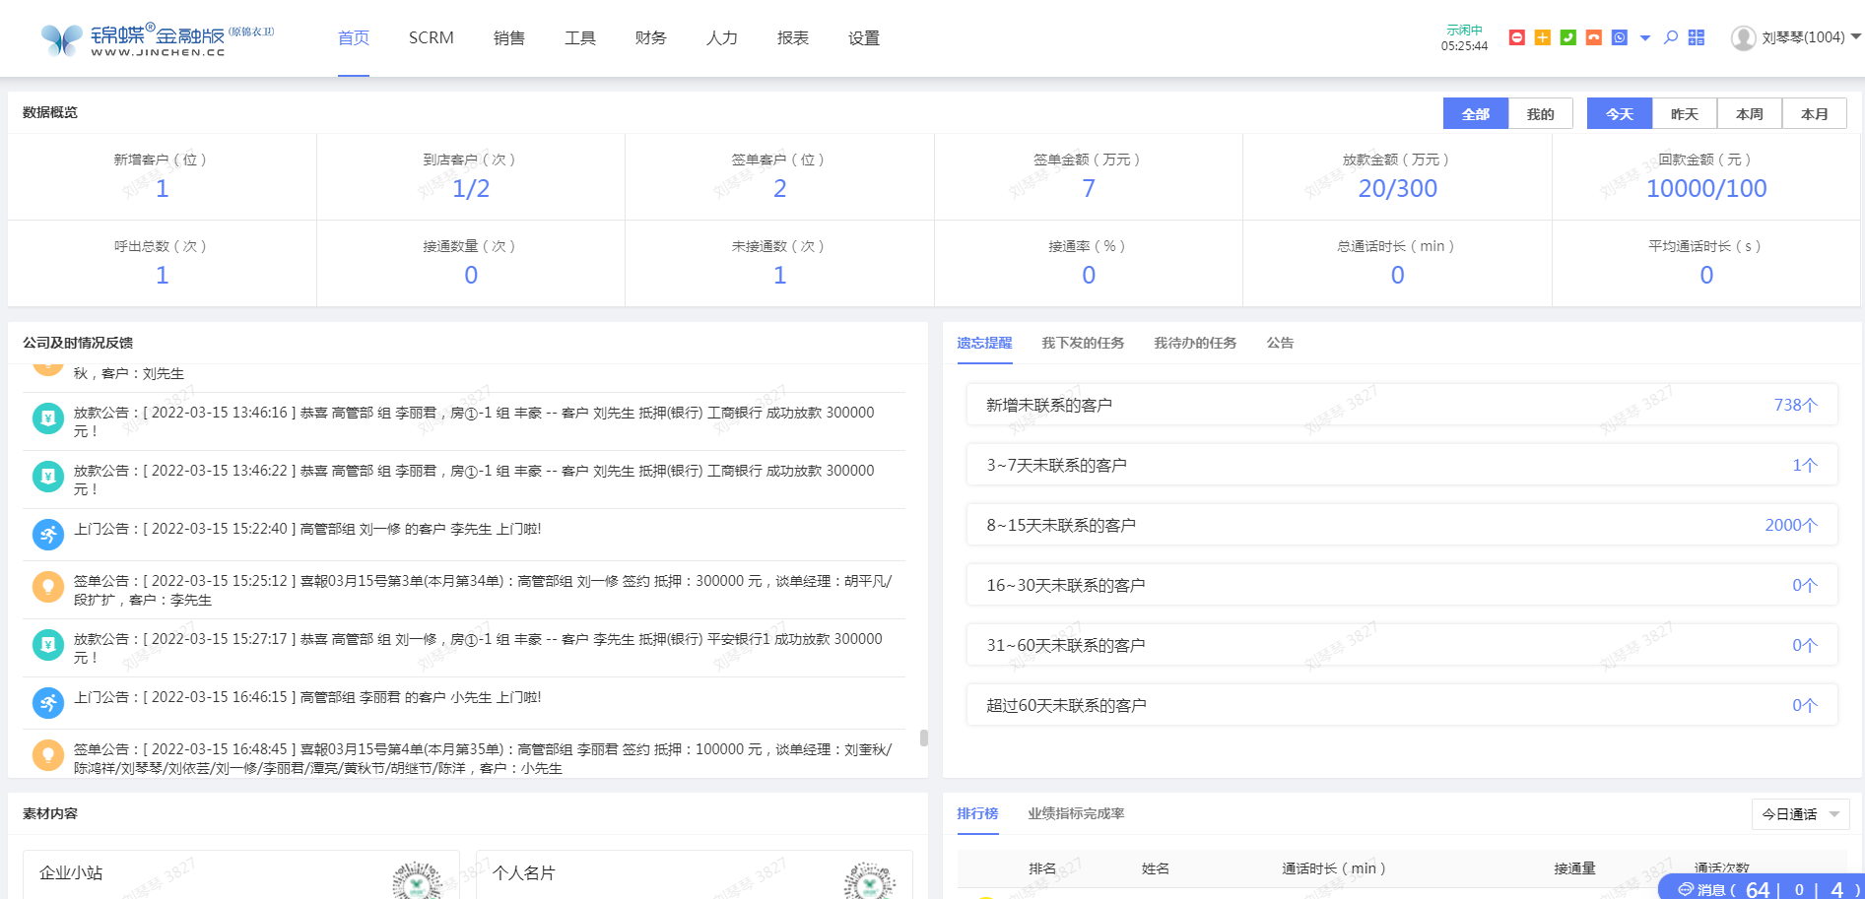Click the loan icon of the 13:46:16 放款公告

47,418
